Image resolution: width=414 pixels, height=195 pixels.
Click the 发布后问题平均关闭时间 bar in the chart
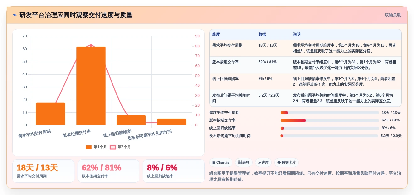172,122
